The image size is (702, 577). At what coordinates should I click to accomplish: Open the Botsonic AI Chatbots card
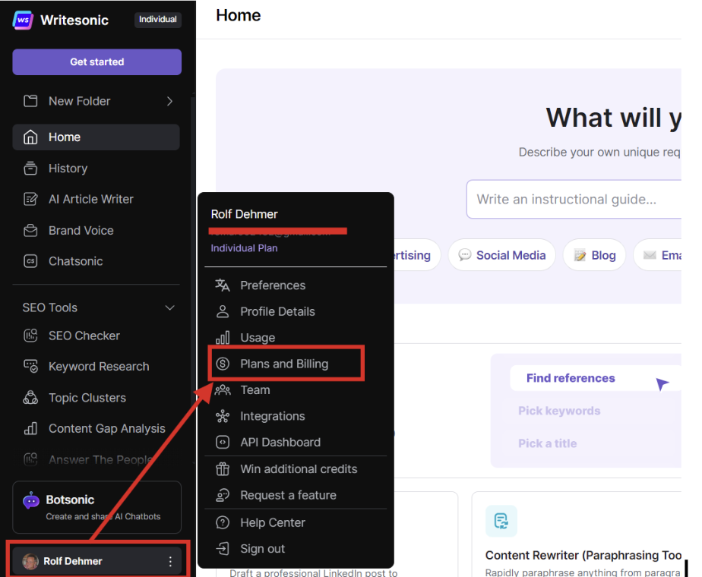[96, 507]
